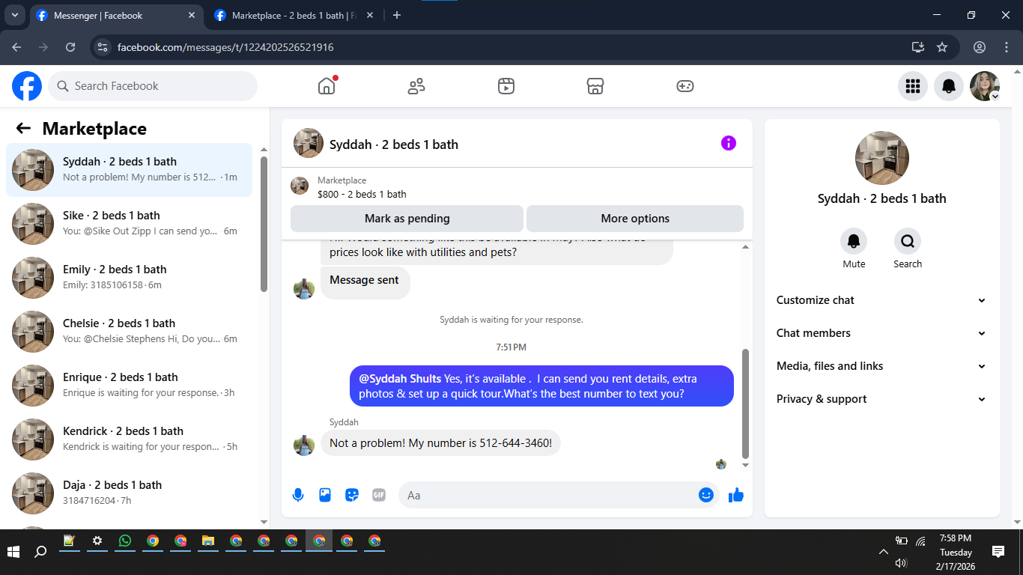Expand Media, files and links section
This screenshot has height=575, width=1023.
[x=881, y=366]
